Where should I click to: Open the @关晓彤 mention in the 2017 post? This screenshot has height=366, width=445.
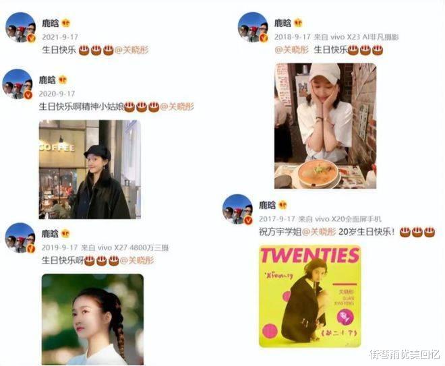pyautogui.click(x=319, y=232)
